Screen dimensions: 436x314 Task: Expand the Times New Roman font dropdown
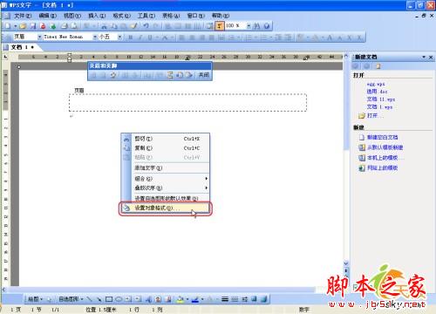click(95, 37)
